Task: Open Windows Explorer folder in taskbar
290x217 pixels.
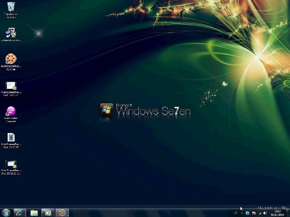Action: click(x=34, y=213)
